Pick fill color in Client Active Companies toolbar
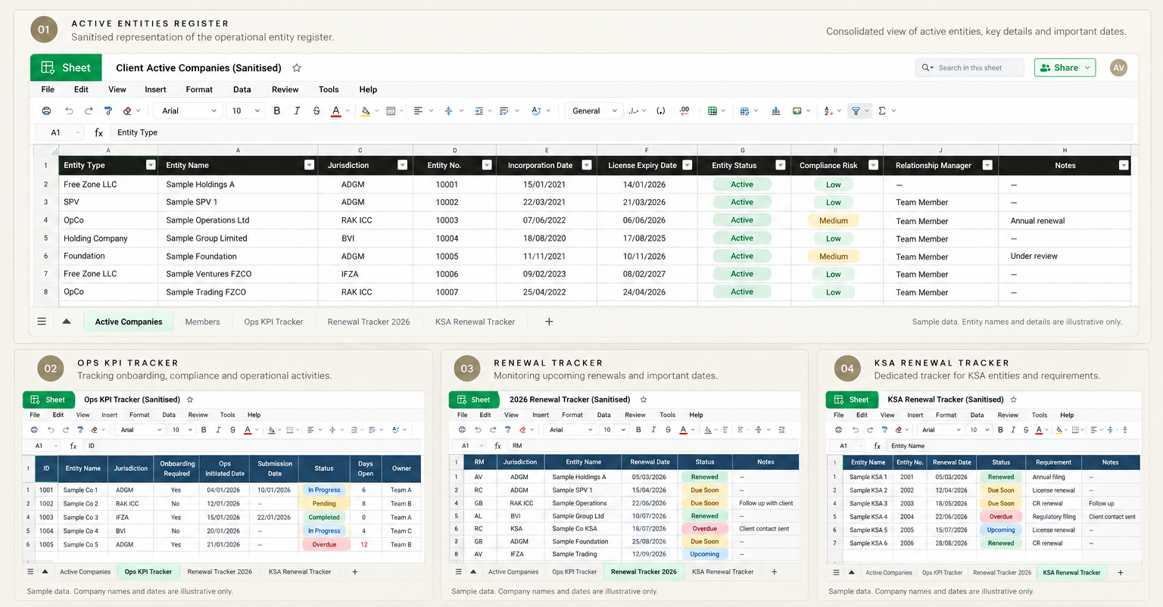The height and width of the screenshot is (607, 1163). click(x=366, y=111)
